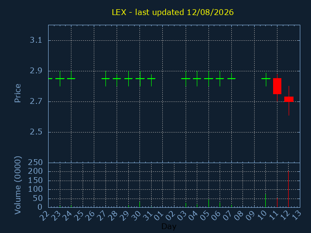The height and width of the screenshot is (233, 311).
Task: Click the day 22 x-axis label
Action: (x=45, y=216)
